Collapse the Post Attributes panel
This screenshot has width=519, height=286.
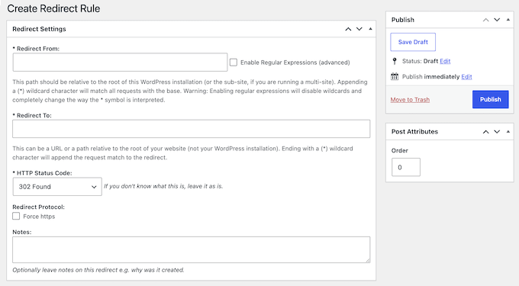pos(508,132)
